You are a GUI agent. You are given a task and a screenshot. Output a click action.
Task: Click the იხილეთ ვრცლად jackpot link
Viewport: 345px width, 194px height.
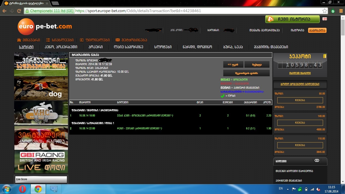(x=300, y=73)
